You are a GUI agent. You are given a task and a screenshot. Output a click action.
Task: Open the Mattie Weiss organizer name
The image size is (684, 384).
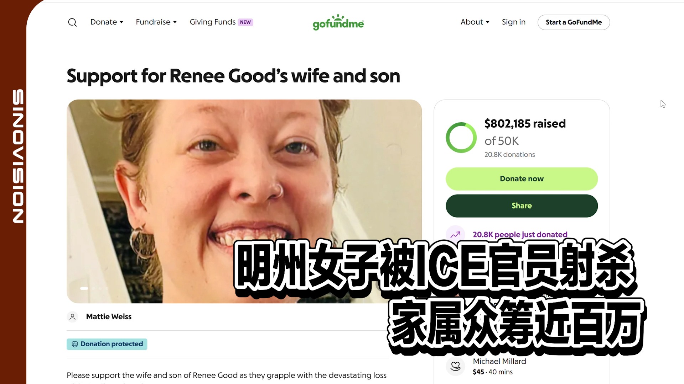(109, 317)
